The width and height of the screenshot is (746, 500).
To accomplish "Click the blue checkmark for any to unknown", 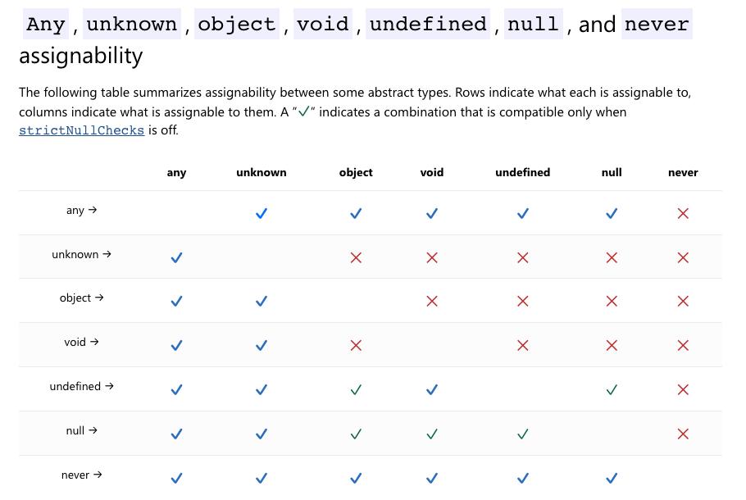I will click(x=262, y=213).
